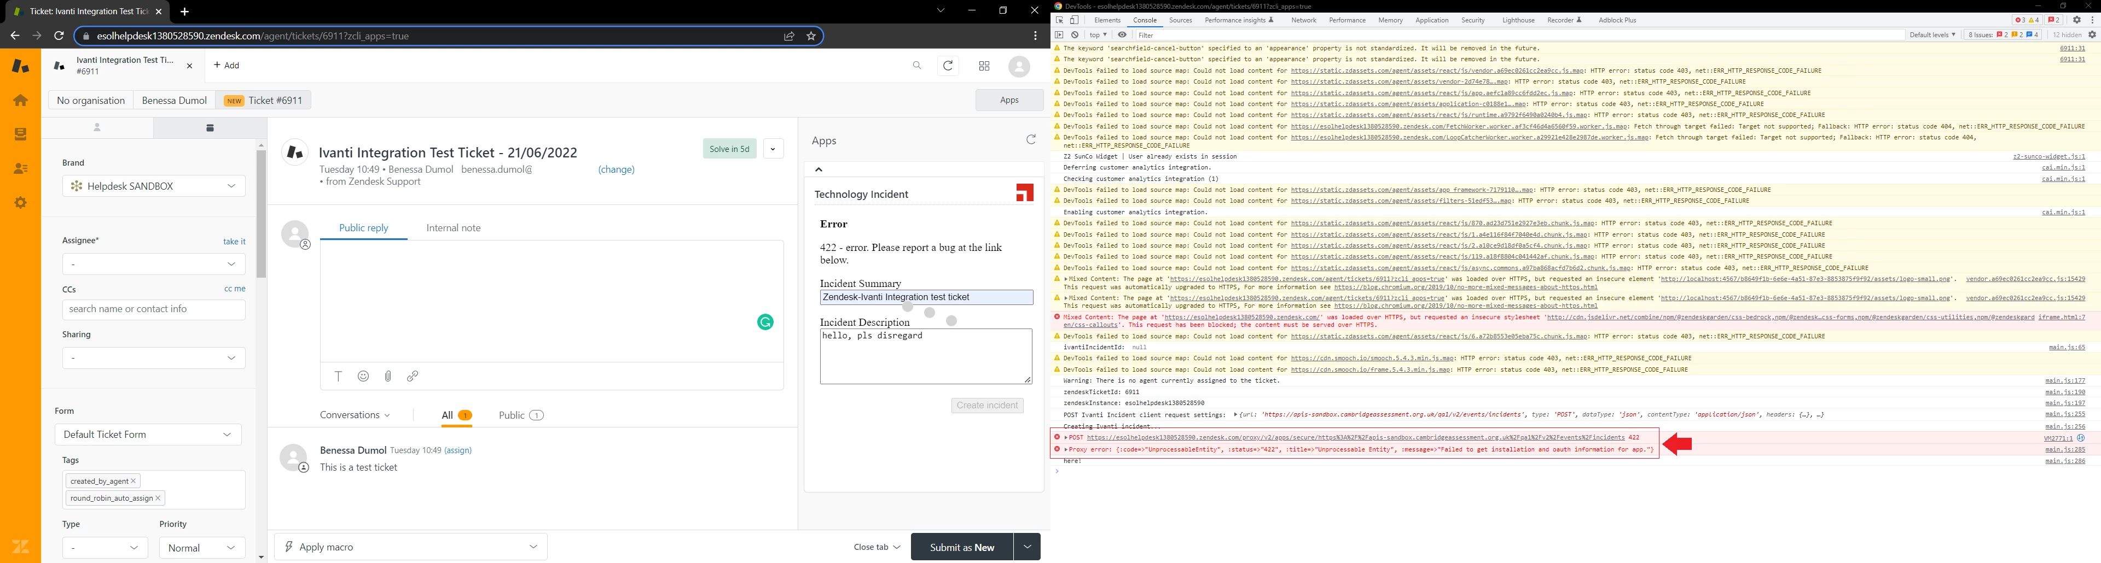Click the Zendesk Z logo at sidebar bottom

tap(20, 546)
